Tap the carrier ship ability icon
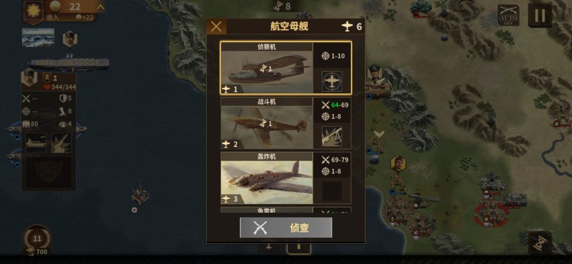Viewport: 572px width, 264px height. tap(36, 143)
